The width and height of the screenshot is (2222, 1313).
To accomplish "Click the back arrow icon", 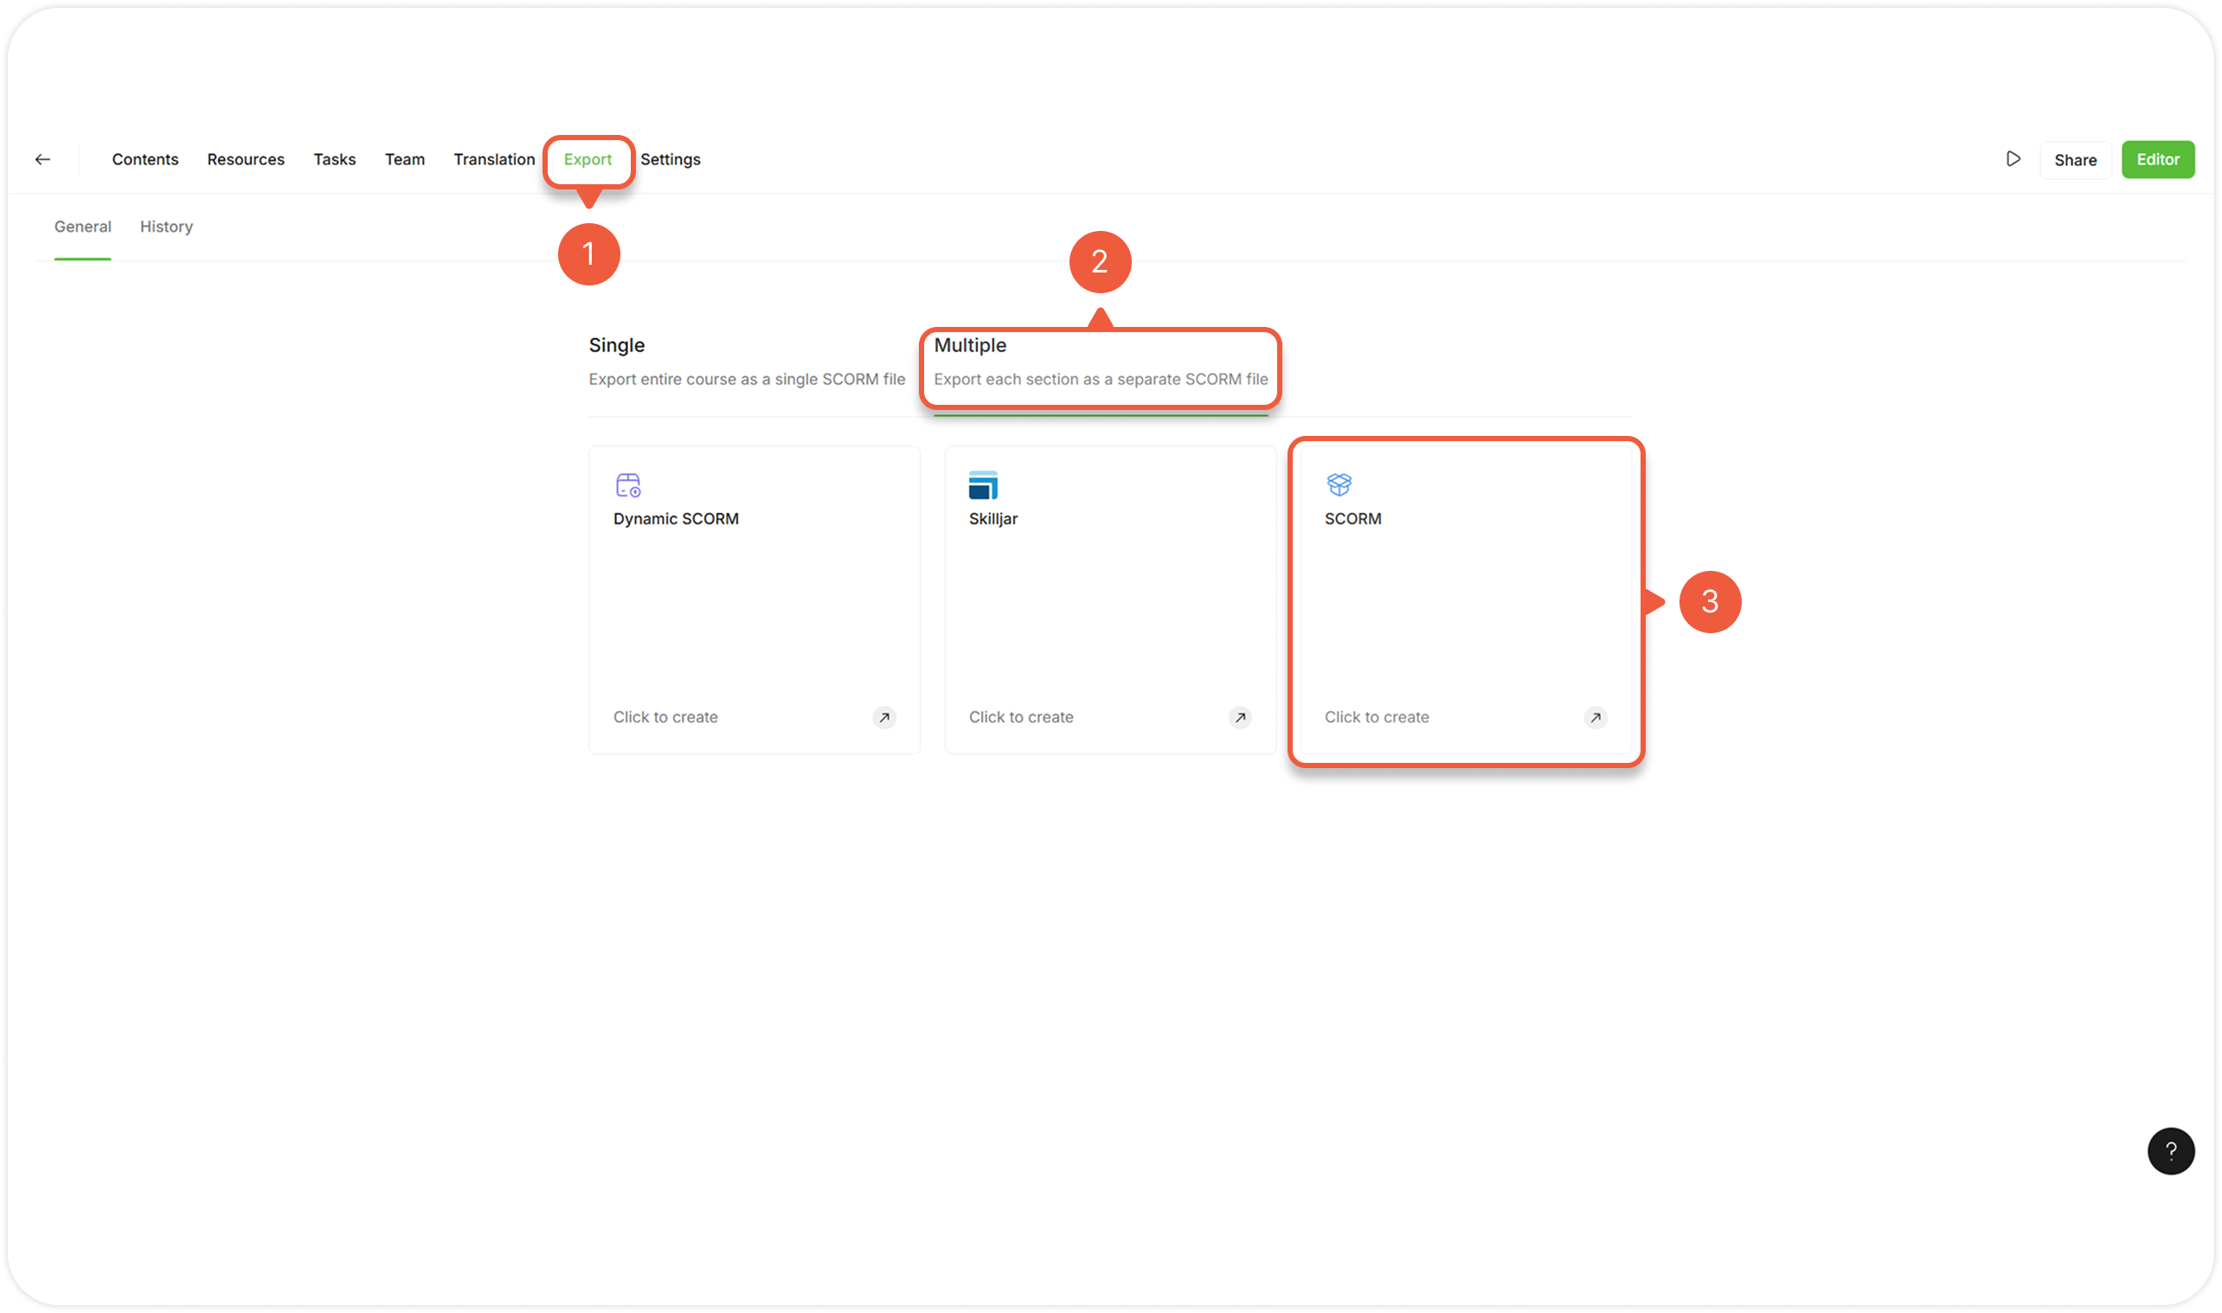I will (x=42, y=159).
